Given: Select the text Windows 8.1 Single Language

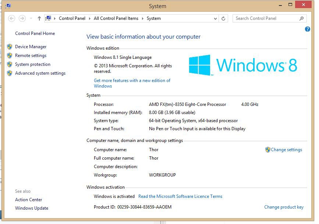Looking at the screenshot, I should (123, 57).
